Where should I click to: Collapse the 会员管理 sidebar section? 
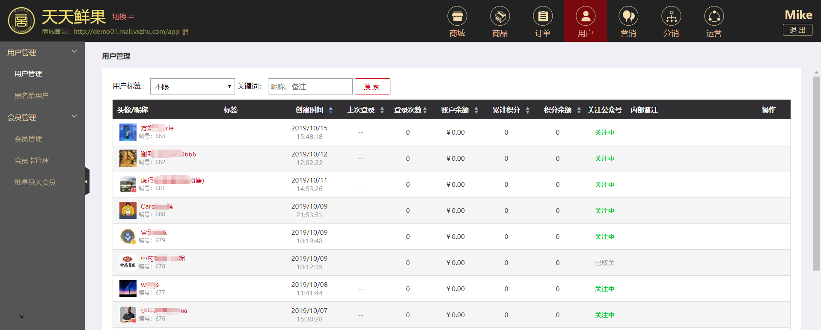pos(74,117)
